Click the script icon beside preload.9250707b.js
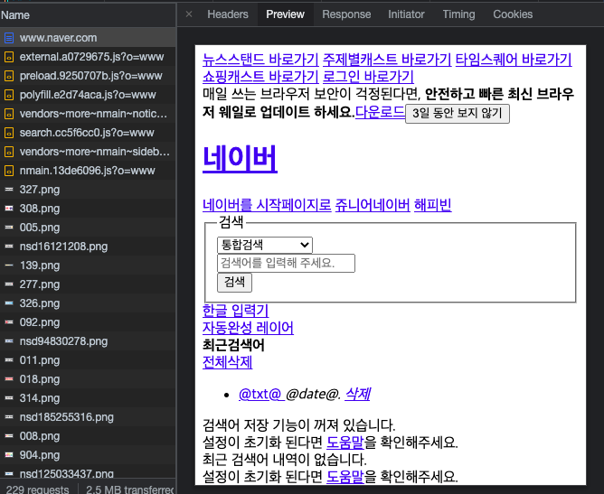Image resolution: width=604 pixels, height=494 pixels. (x=9, y=76)
